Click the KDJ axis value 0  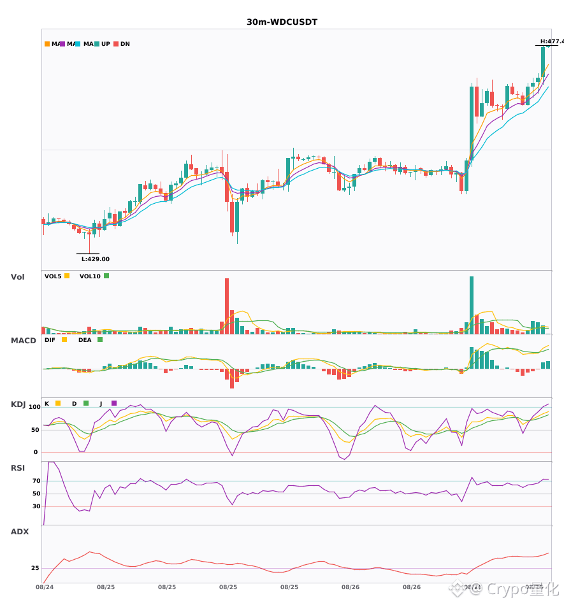tap(36, 452)
